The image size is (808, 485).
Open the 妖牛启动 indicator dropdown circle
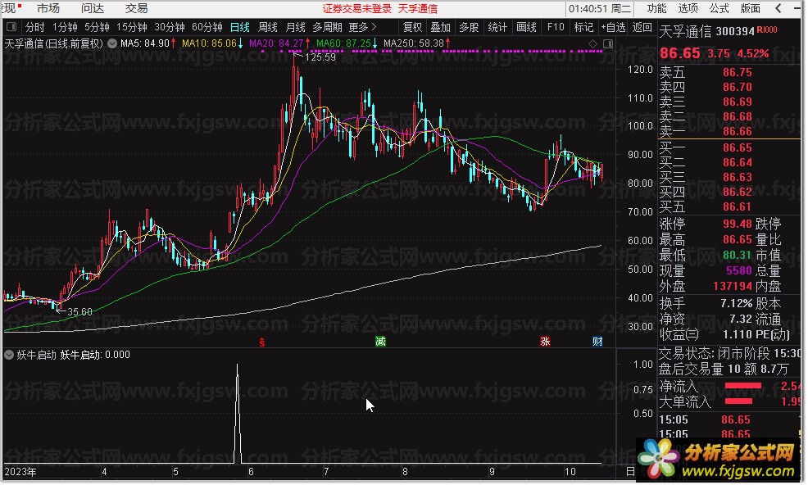[x=9, y=355]
